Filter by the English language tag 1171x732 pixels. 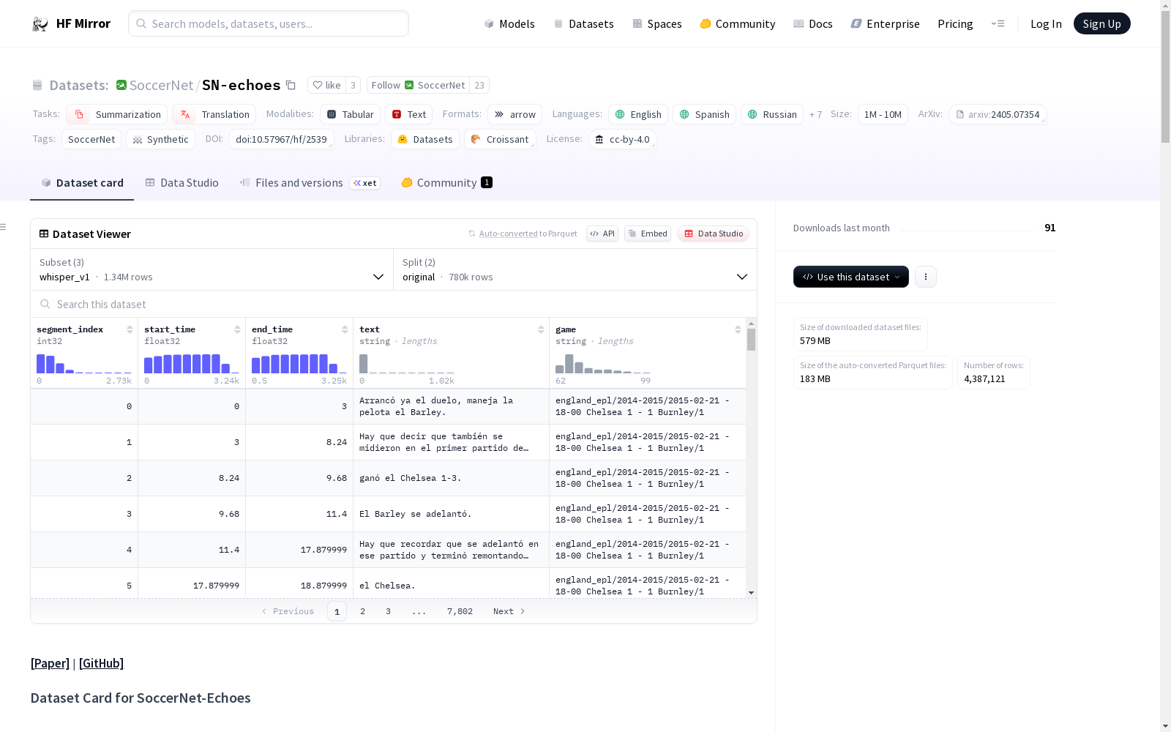[x=638, y=114]
